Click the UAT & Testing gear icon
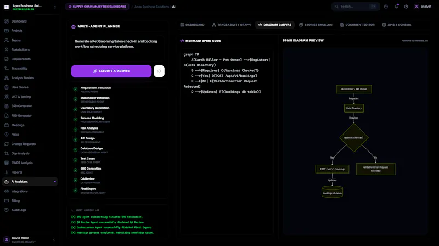The height and width of the screenshot is (246, 439). [x=7, y=97]
